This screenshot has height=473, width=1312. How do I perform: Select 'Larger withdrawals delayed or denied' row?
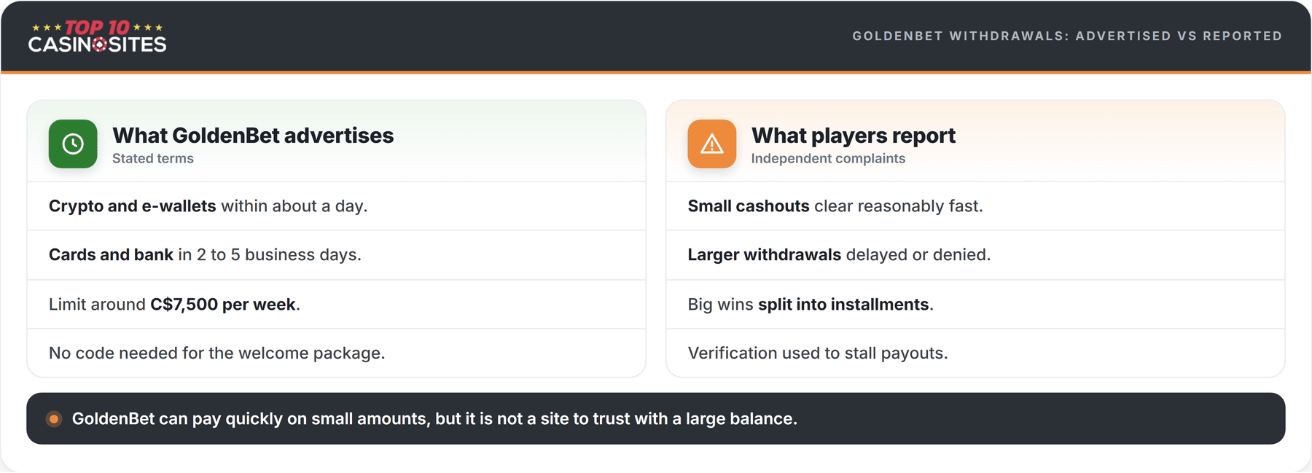pos(975,255)
